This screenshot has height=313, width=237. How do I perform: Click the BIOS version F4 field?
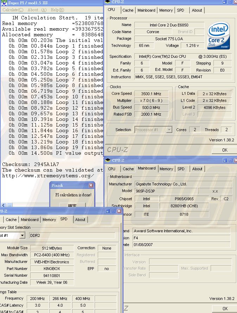coord(181,238)
